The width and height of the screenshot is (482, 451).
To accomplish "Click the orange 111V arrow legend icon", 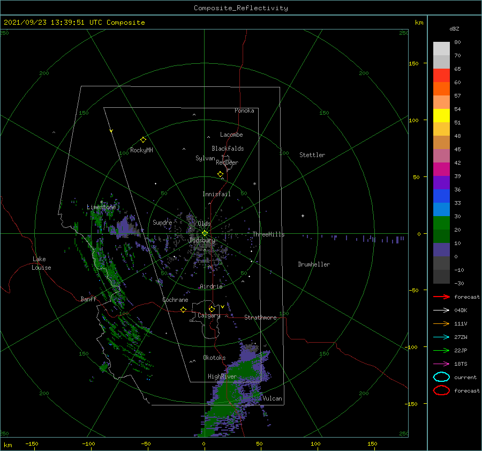I will (441, 323).
